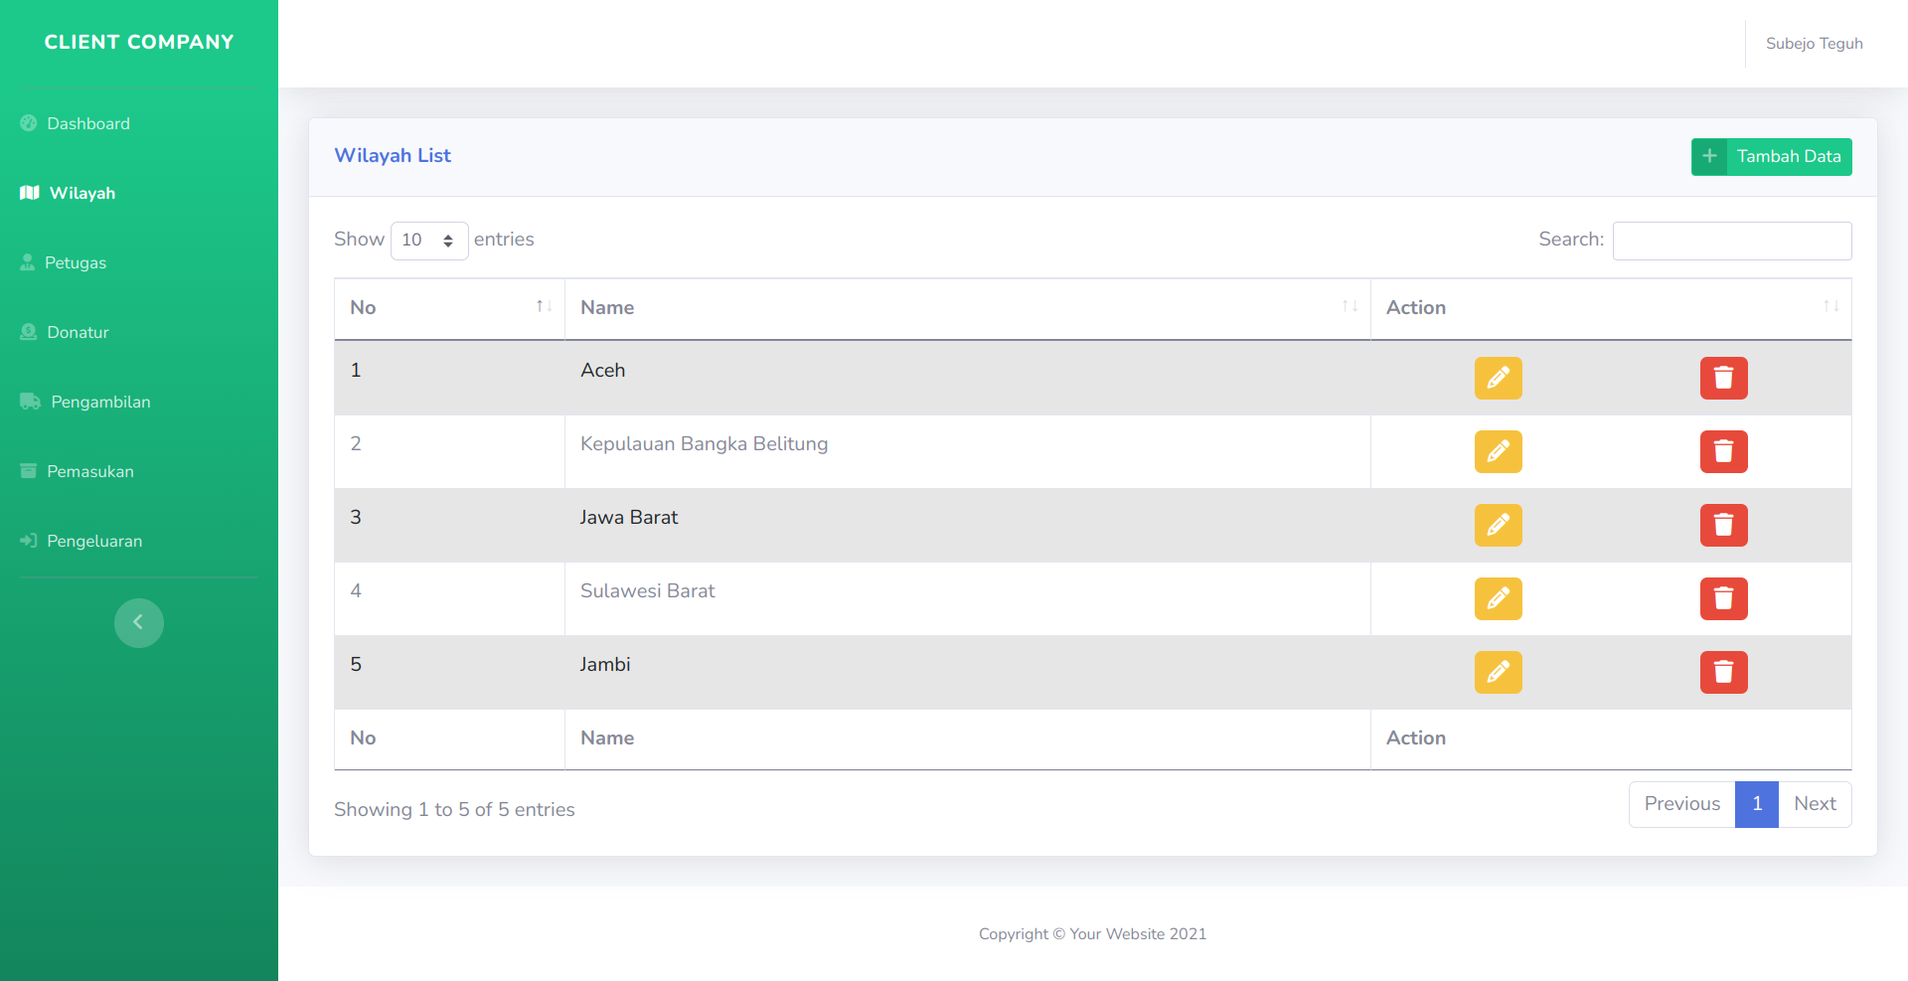Delete the Jawa Barat row with trash icon
This screenshot has width=1908, height=981.
[x=1723, y=525]
